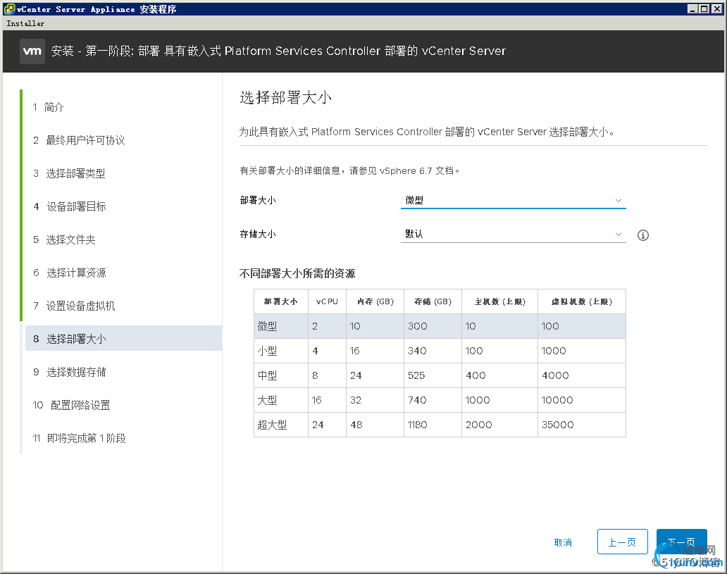The height and width of the screenshot is (574, 727).
Task: Open the Installer menu
Action: 25,23
